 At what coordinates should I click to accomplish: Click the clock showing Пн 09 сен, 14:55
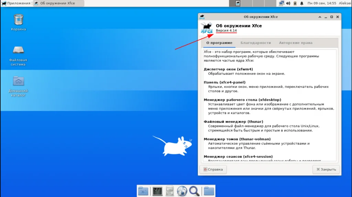coord(322,3)
